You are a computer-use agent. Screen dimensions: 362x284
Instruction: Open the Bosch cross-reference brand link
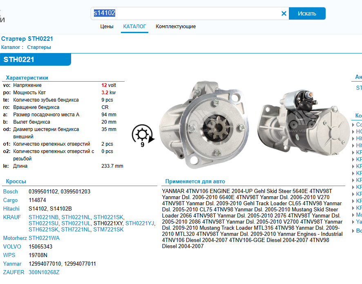click(10, 191)
